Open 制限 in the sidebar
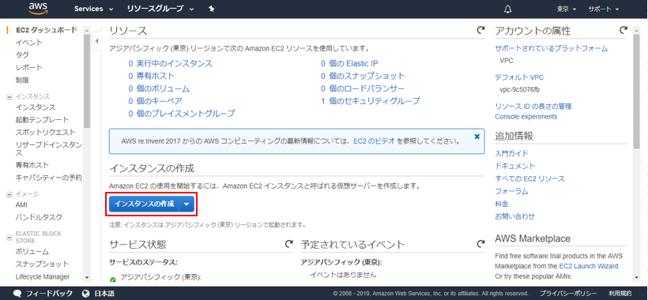 [x=22, y=80]
